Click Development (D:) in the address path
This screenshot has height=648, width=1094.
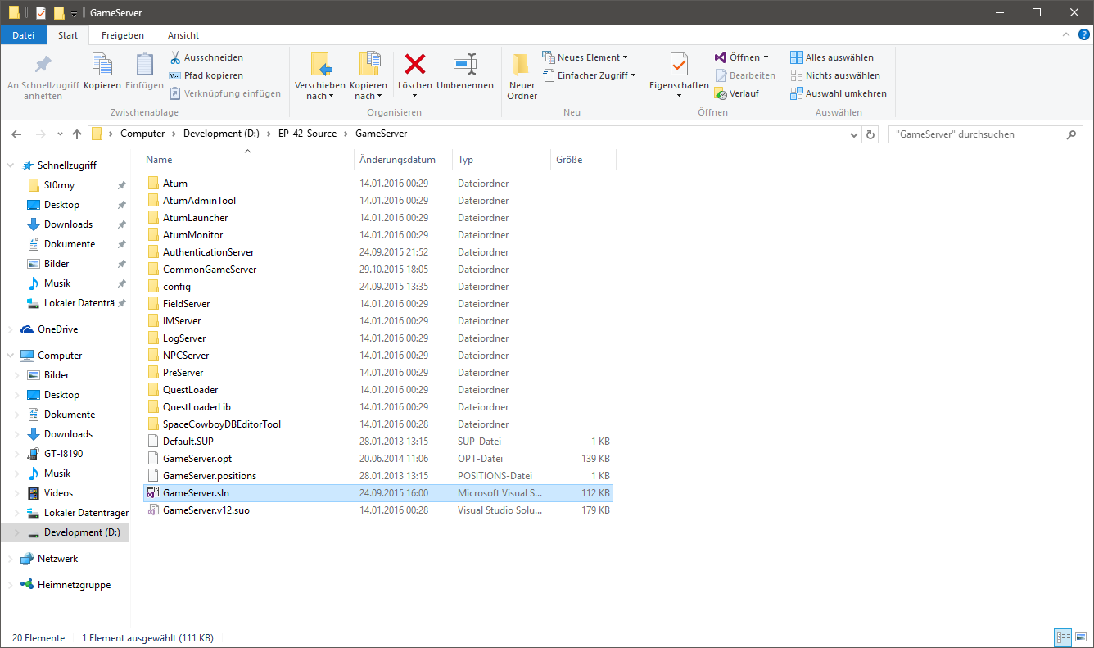point(221,134)
